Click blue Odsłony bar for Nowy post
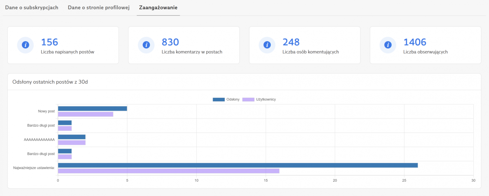 coord(92,109)
